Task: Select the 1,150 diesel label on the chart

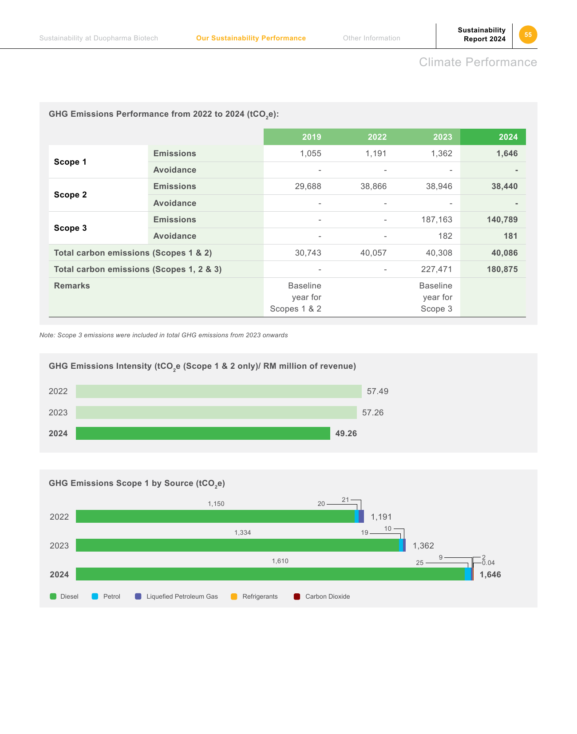Action: coord(216,504)
